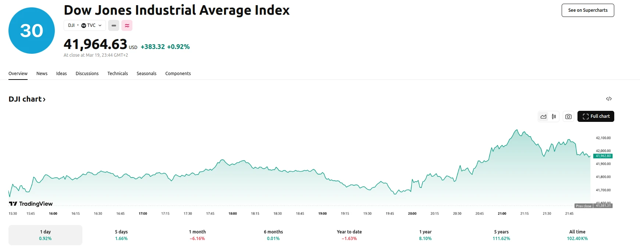
Task: Open the embed code view
Action: pyautogui.click(x=609, y=99)
